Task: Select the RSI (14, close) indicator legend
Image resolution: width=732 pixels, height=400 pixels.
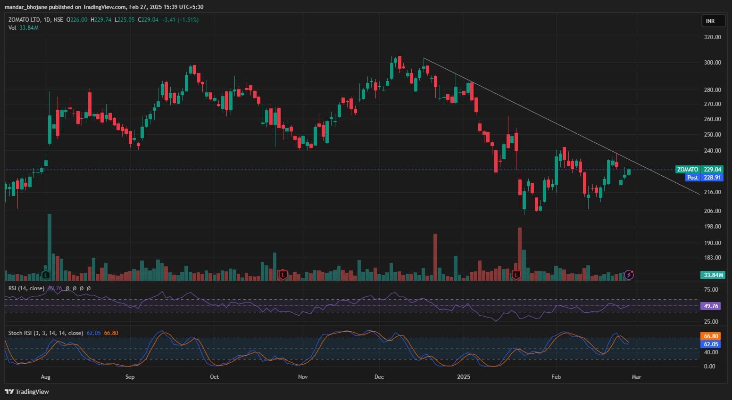Action: pyautogui.click(x=26, y=288)
